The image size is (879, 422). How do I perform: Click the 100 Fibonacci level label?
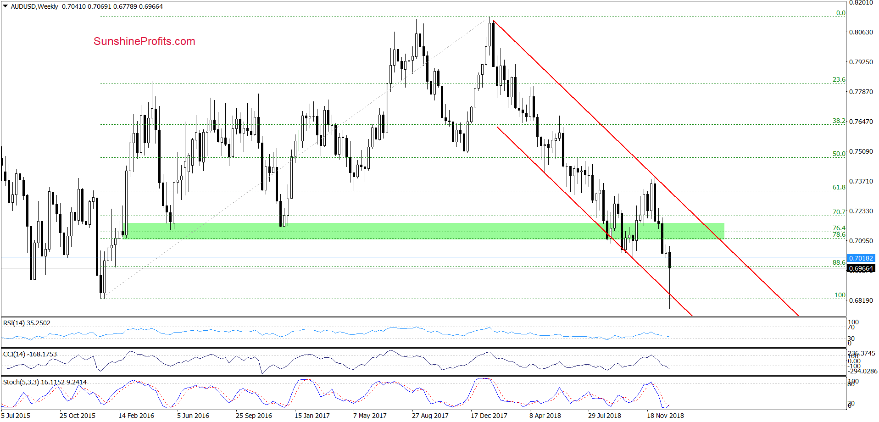(x=840, y=295)
